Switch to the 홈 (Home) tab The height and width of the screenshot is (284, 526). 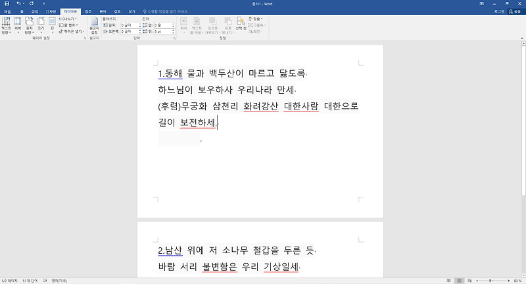click(x=22, y=11)
